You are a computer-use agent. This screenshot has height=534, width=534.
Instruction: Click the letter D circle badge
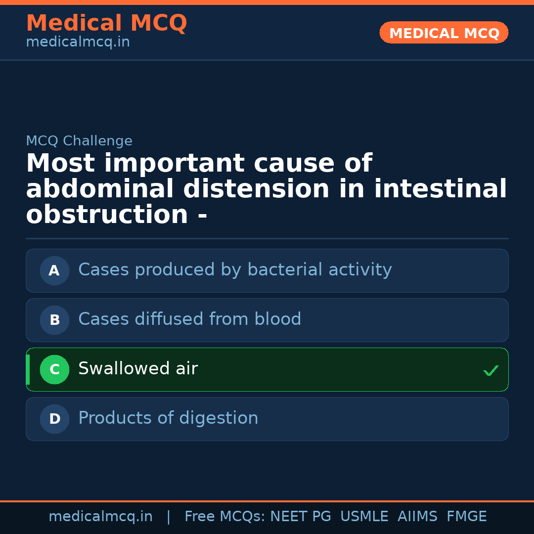[x=54, y=419]
